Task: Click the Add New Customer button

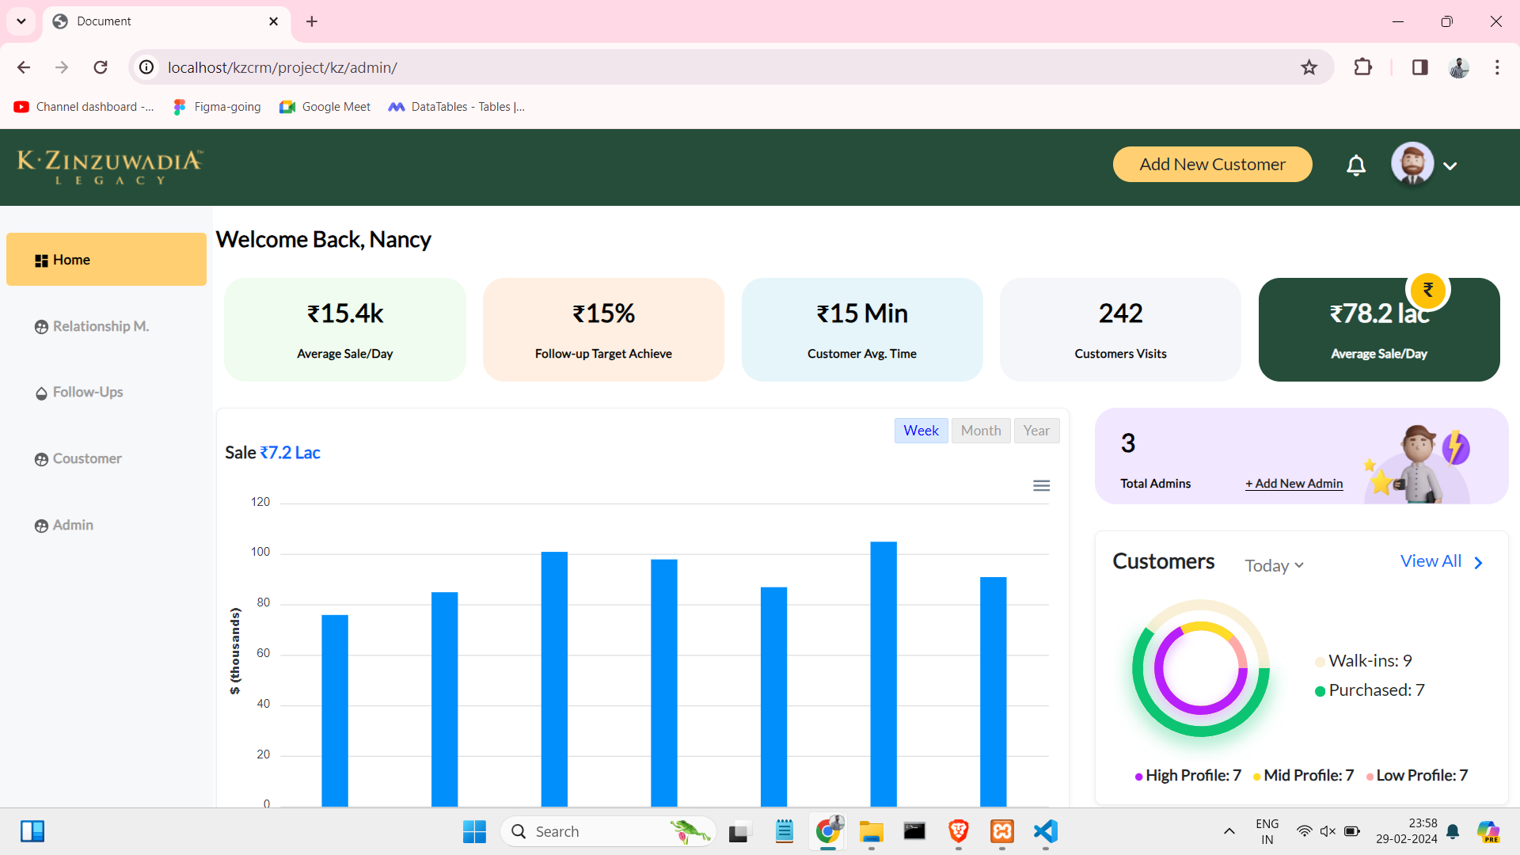Action: pos(1212,164)
